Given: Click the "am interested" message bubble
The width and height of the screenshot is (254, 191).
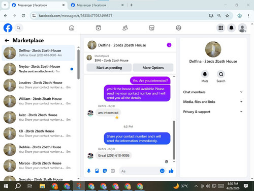Looking at the screenshot, I should click(108, 113).
